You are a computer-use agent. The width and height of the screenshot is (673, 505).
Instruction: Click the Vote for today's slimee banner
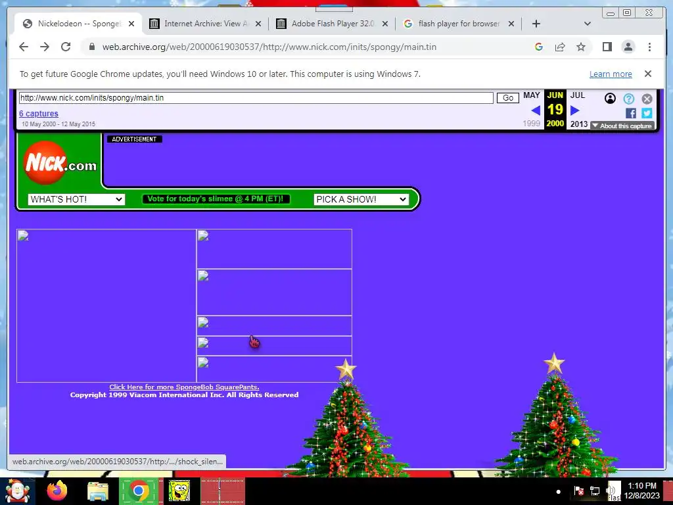click(216, 199)
